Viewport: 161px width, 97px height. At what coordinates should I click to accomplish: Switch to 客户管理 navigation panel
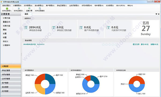pyautogui.click(x=11, y=83)
